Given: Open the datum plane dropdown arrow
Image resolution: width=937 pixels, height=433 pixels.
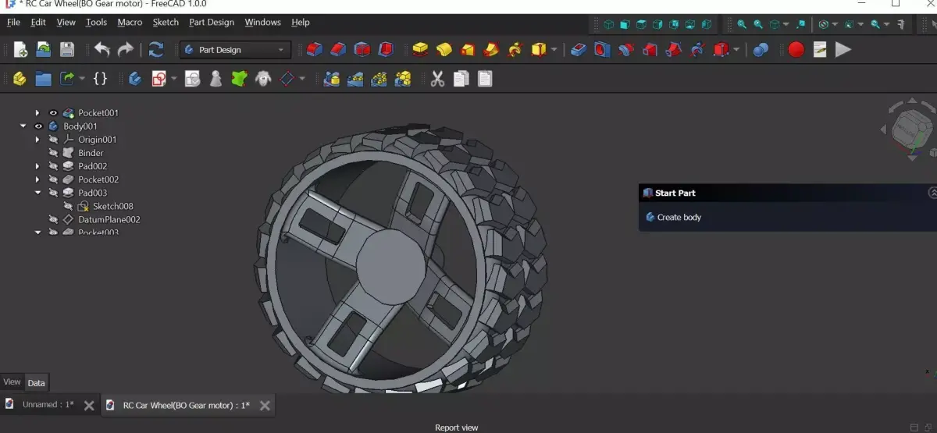Looking at the screenshot, I should (302, 79).
